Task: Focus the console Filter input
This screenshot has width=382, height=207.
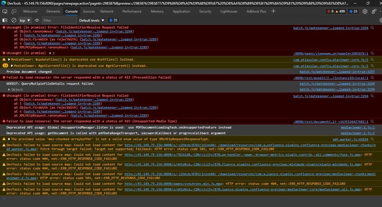Action: coord(59,20)
